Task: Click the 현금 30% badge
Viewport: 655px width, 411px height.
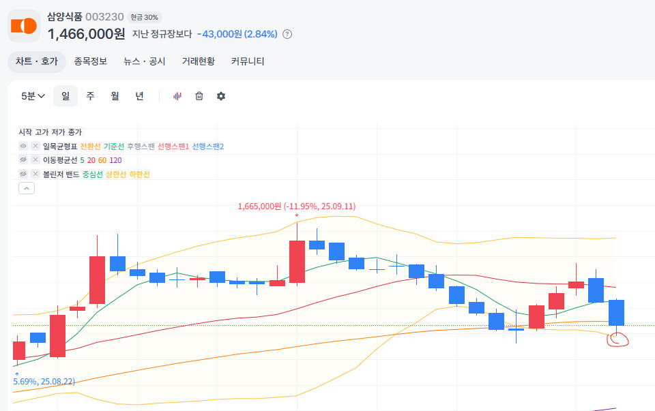Action: 145,17
